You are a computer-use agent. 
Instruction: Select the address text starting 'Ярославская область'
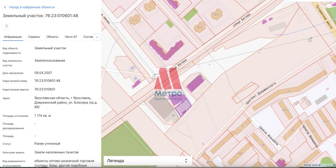point(66,103)
